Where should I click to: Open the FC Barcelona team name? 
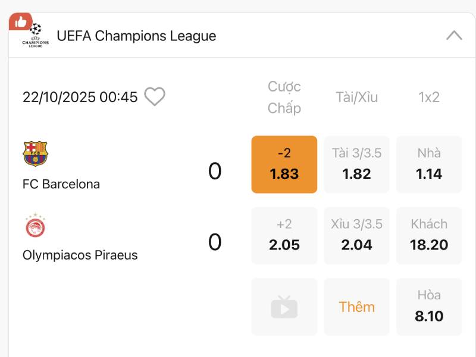[61, 184]
